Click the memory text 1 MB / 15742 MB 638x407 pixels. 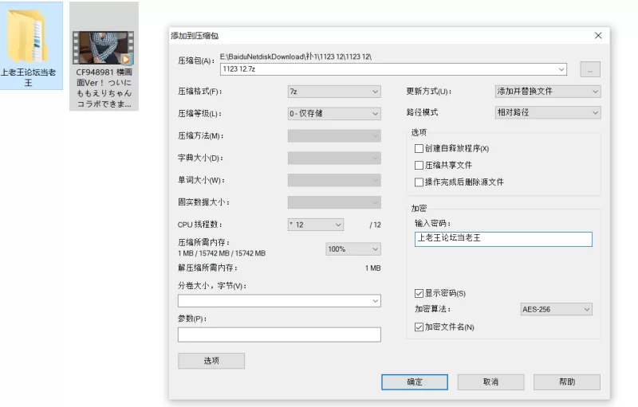point(222,253)
